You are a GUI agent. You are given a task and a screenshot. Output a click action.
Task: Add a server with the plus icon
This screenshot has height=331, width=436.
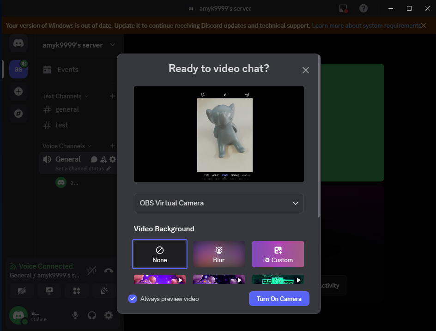pyautogui.click(x=18, y=91)
